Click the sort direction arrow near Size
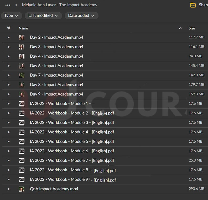The image size is (208, 200). (x=180, y=28)
